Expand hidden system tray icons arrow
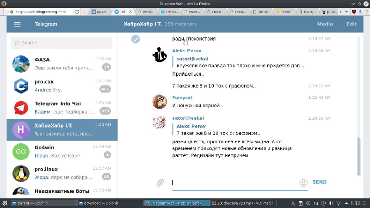370x208 pixels. (346, 203)
